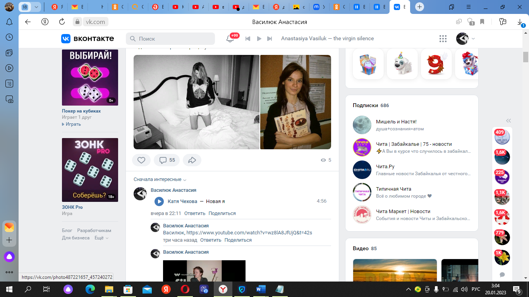This screenshot has height=297, width=529.
Task: Open the YouTube link in comment
Action: 249,233
